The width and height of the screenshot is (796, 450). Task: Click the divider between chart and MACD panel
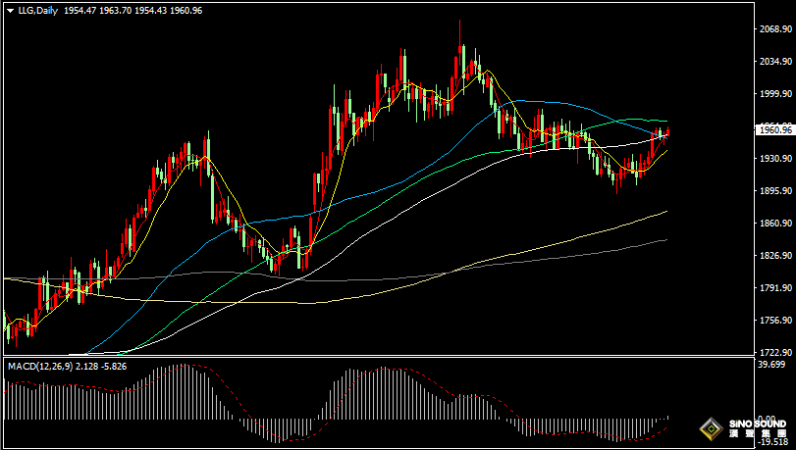pyautogui.click(x=393, y=358)
